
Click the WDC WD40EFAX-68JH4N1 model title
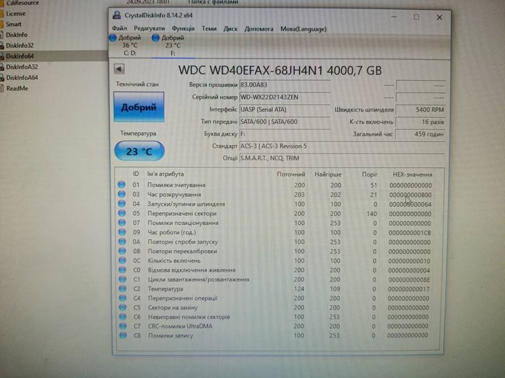tap(280, 70)
